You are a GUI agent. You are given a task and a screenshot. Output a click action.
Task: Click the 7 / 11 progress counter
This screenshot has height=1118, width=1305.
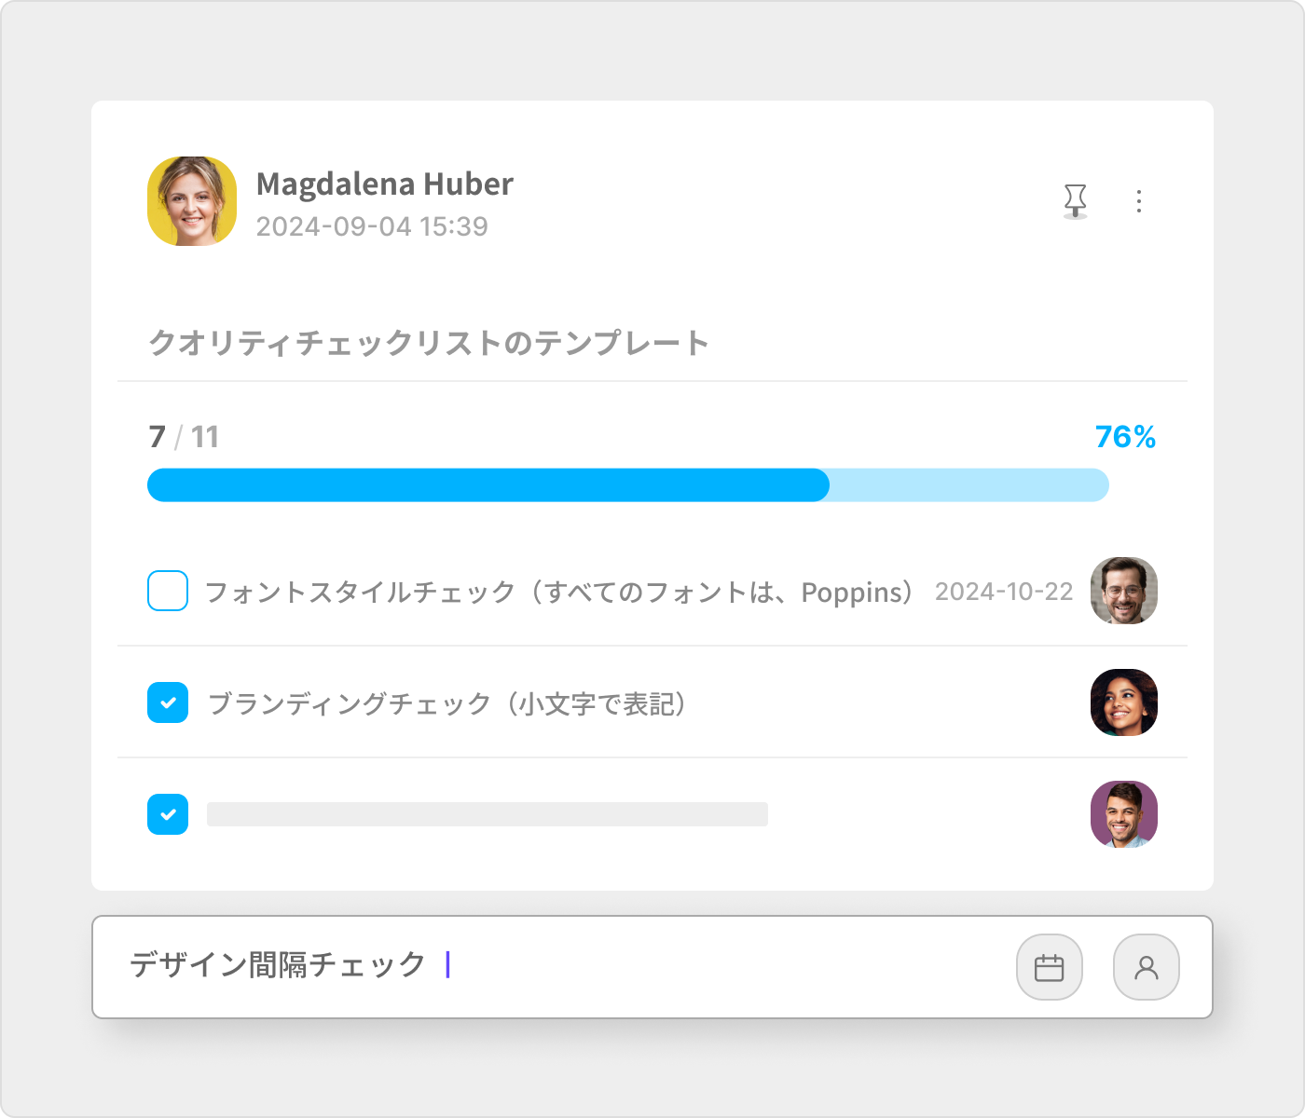(184, 436)
